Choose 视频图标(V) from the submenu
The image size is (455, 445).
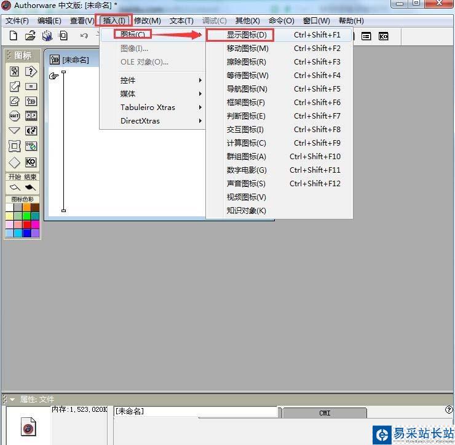tap(279, 197)
